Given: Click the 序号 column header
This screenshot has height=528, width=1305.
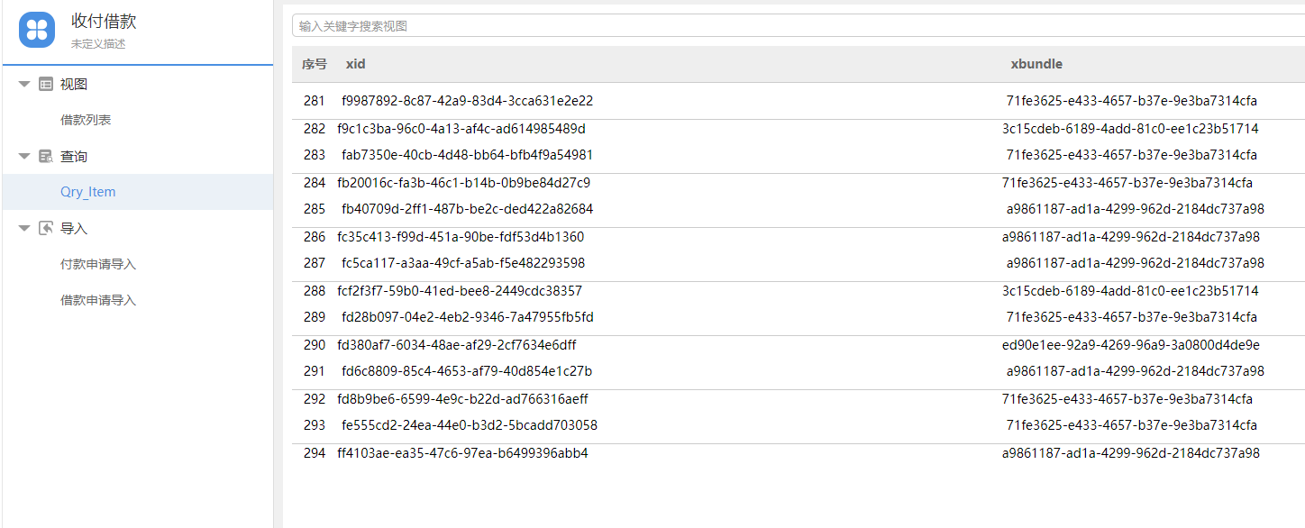Looking at the screenshot, I should (314, 64).
